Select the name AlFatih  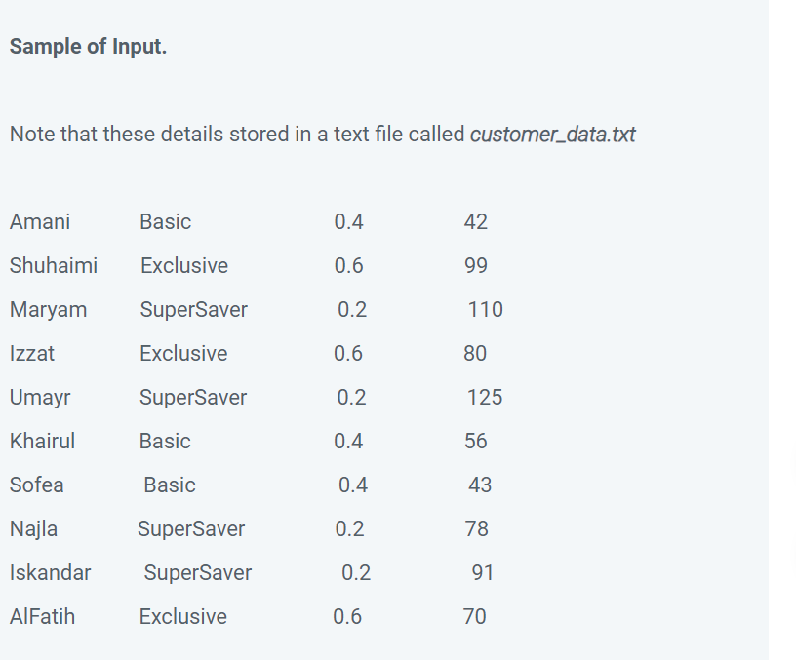[x=42, y=617]
